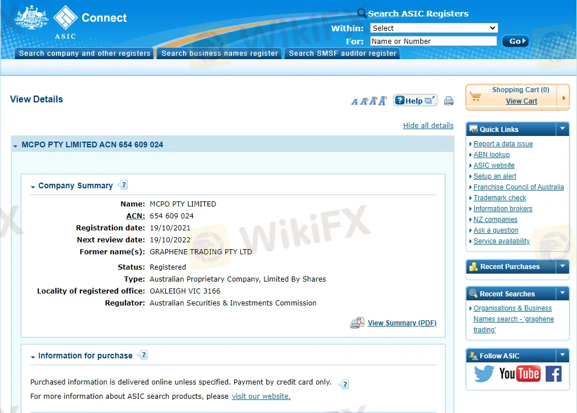Collapse the Company Summary section
Image resolution: width=577 pixels, height=413 pixels.
click(x=33, y=187)
